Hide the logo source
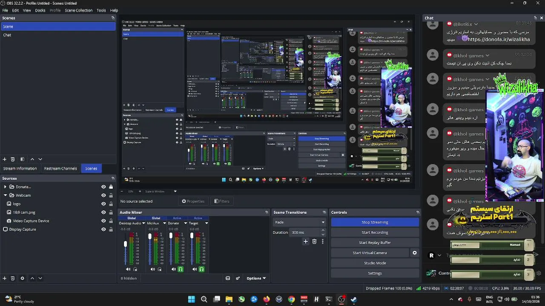Image resolution: width=545 pixels, height=306 pixels. 103,204
